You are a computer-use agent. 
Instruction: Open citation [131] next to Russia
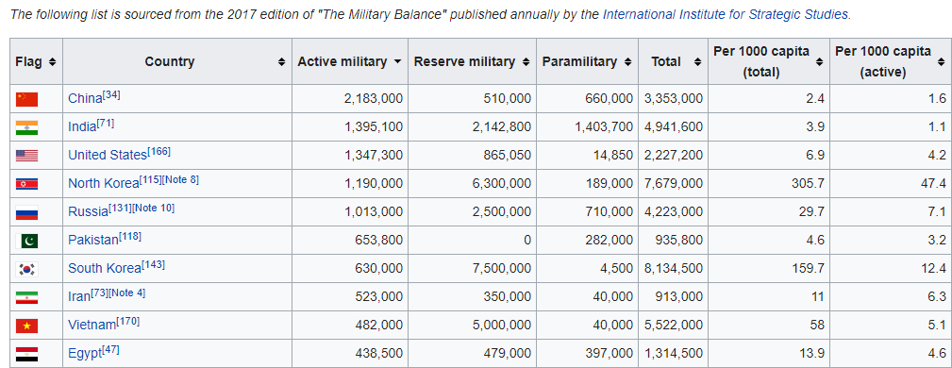(x=120, y=209)
